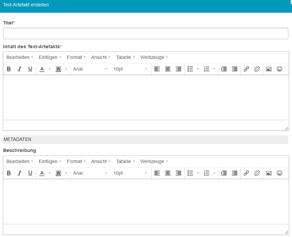Apply text color in the Inhalt editor
This screenshot has width=292, height=237.
point(42,69)
